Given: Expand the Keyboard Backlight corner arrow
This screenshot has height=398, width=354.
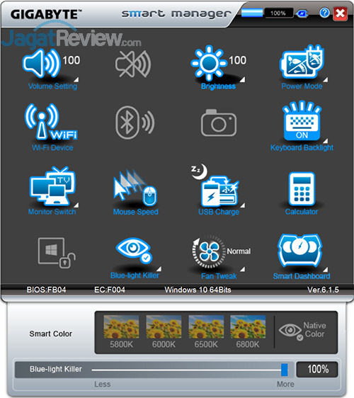Looking at the screenshot, I should point(325,141).
